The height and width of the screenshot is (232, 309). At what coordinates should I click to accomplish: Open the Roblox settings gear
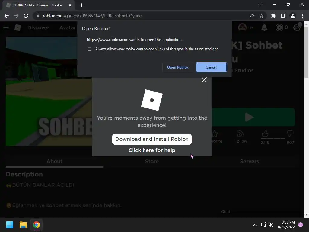coord(297,27)
